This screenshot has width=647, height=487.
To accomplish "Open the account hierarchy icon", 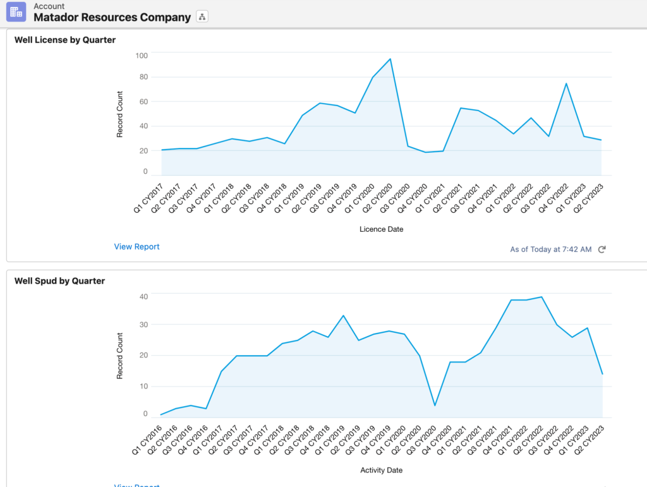I will [202, 17].
